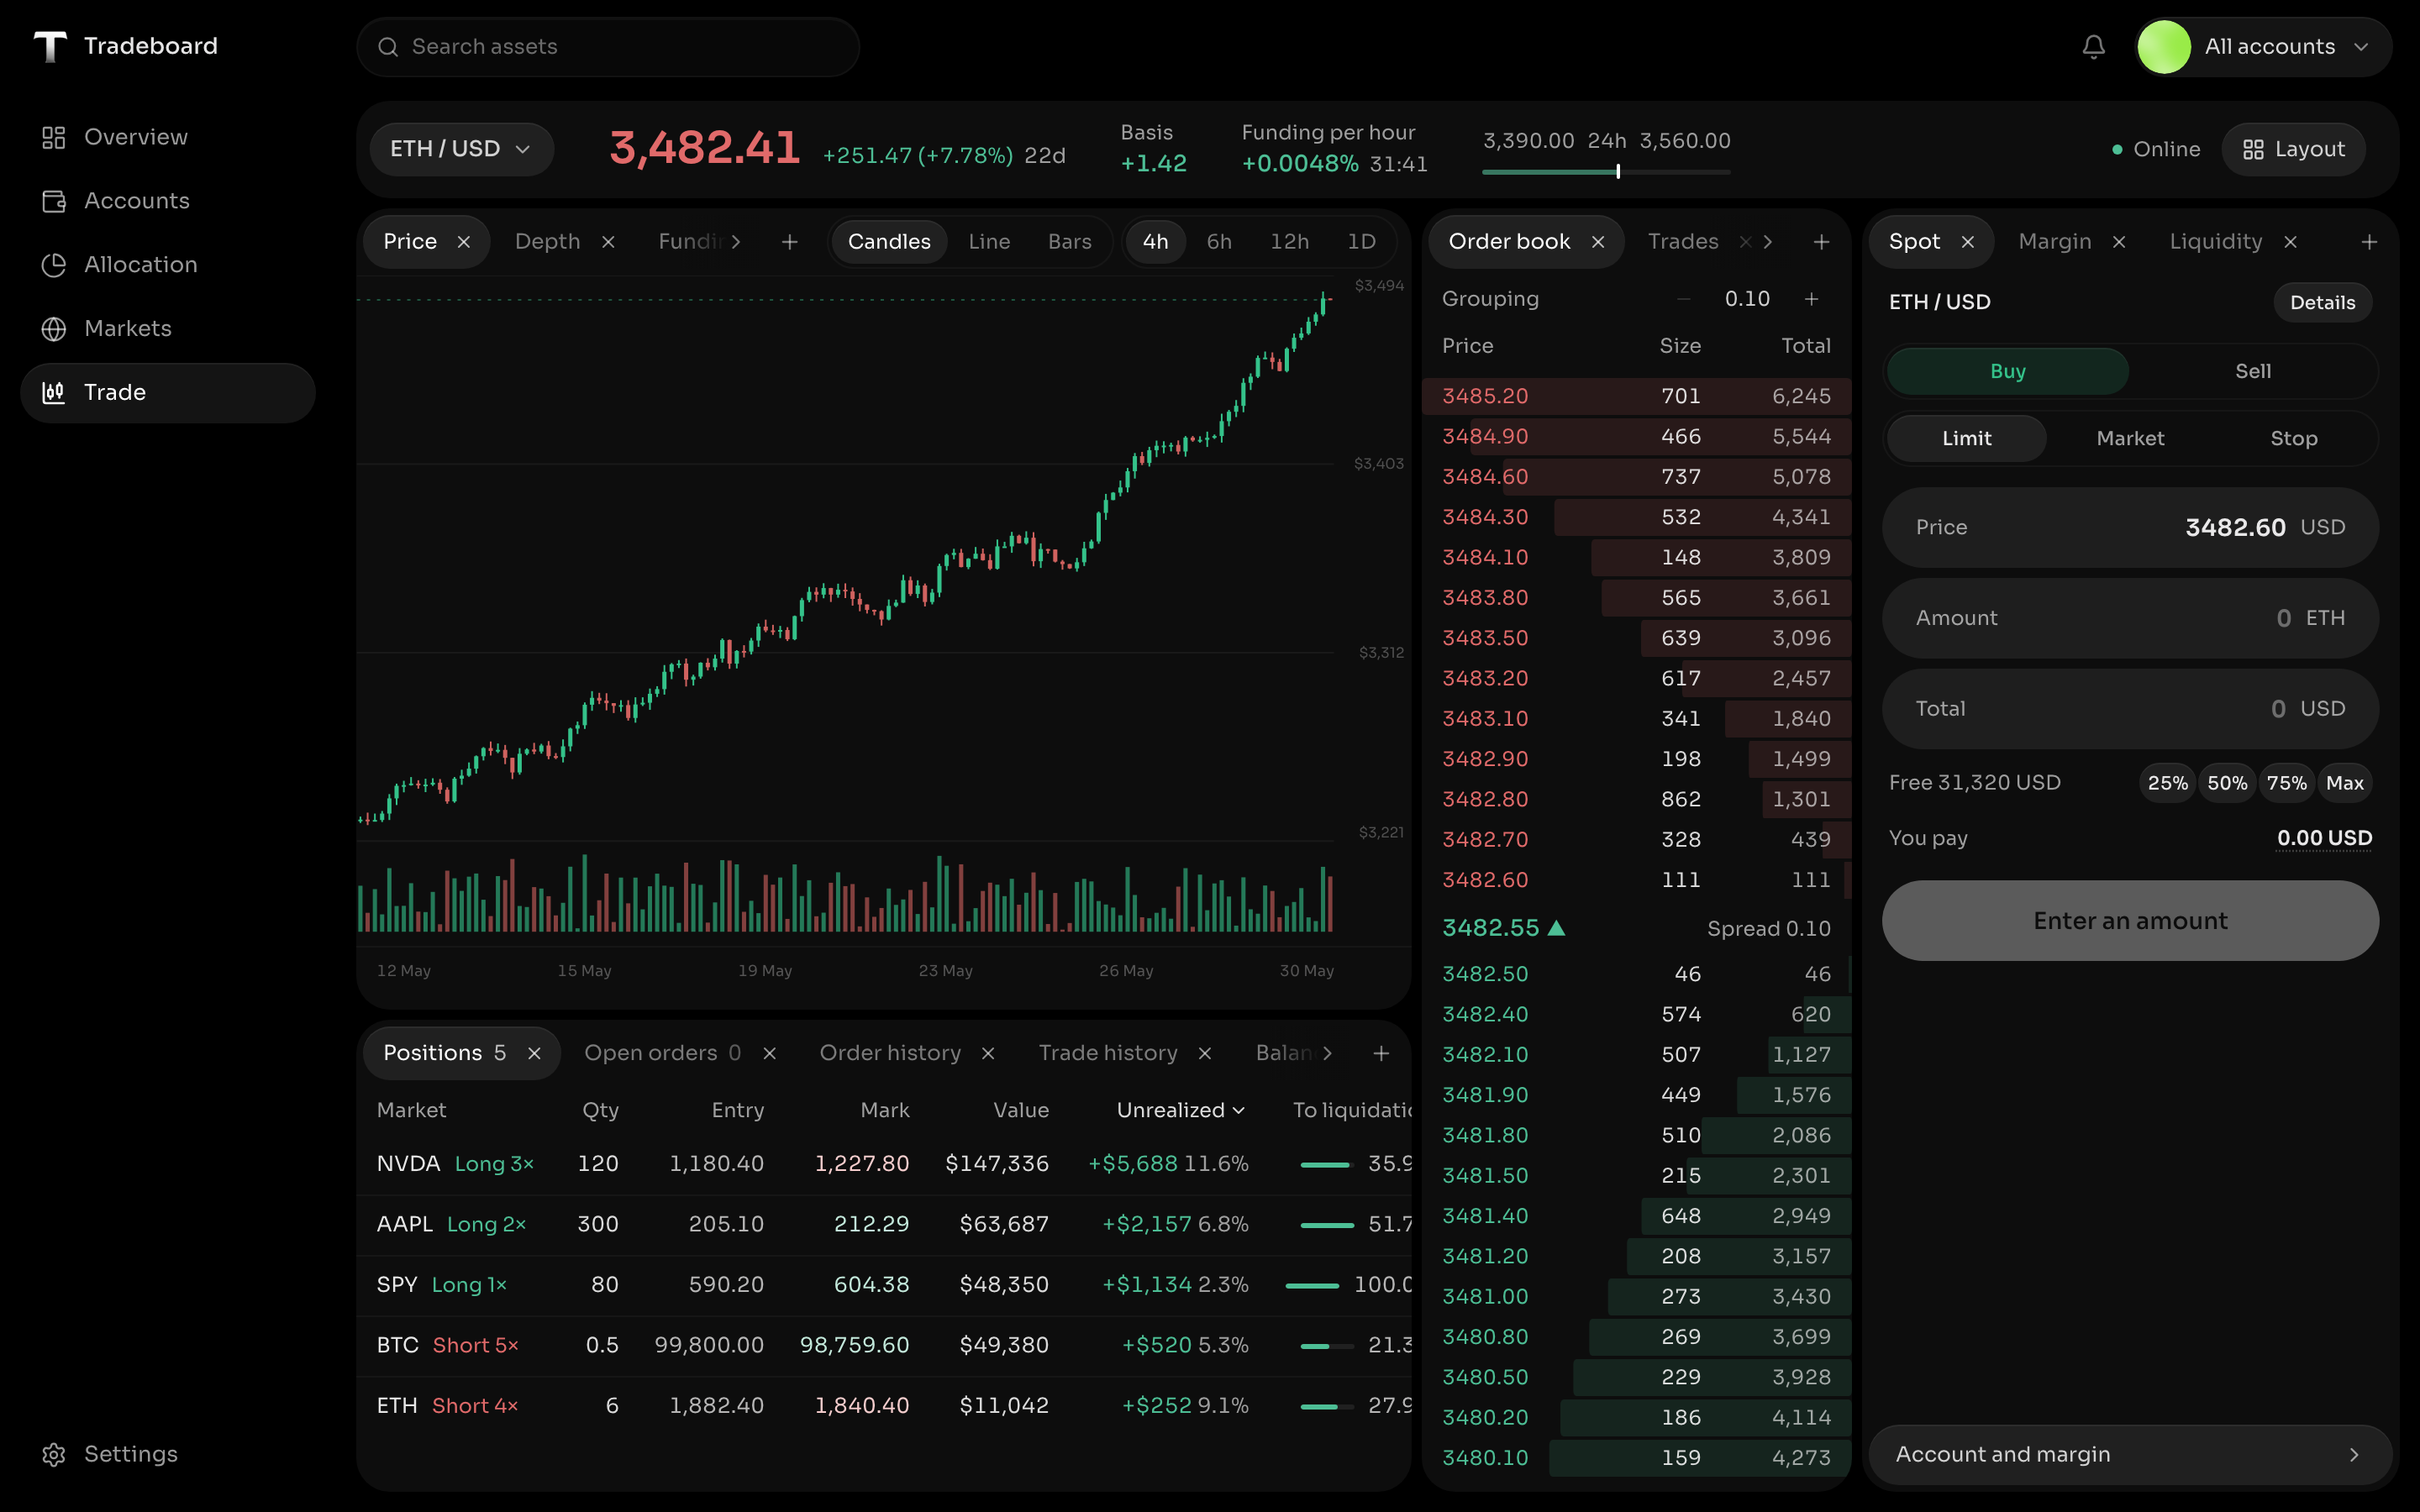This screenshot has height=1512, width=2420.
Task: Open Overview from the sidebar
Action: (x=167, y=137)
